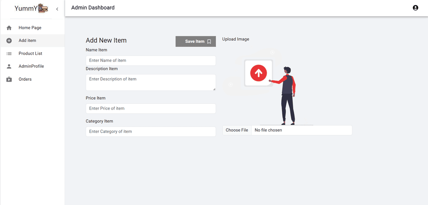
Task: Click the YummY logo image
Action: pyautogui.click(x=43, y=8)
